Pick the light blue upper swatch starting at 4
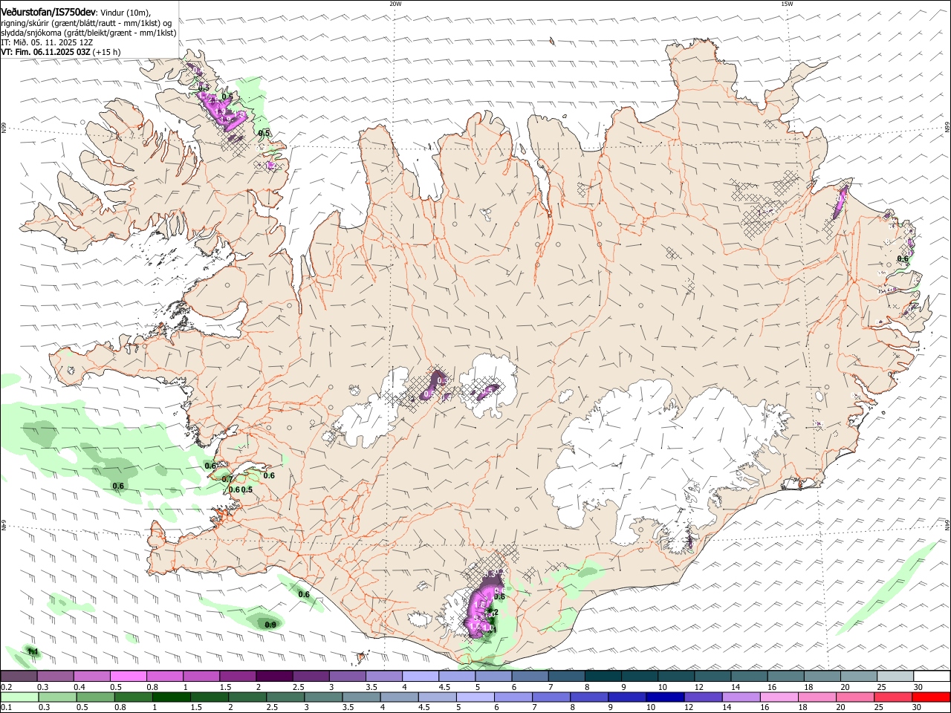The width and height of the screenshot is (951, 713). (x=420, y=676)
